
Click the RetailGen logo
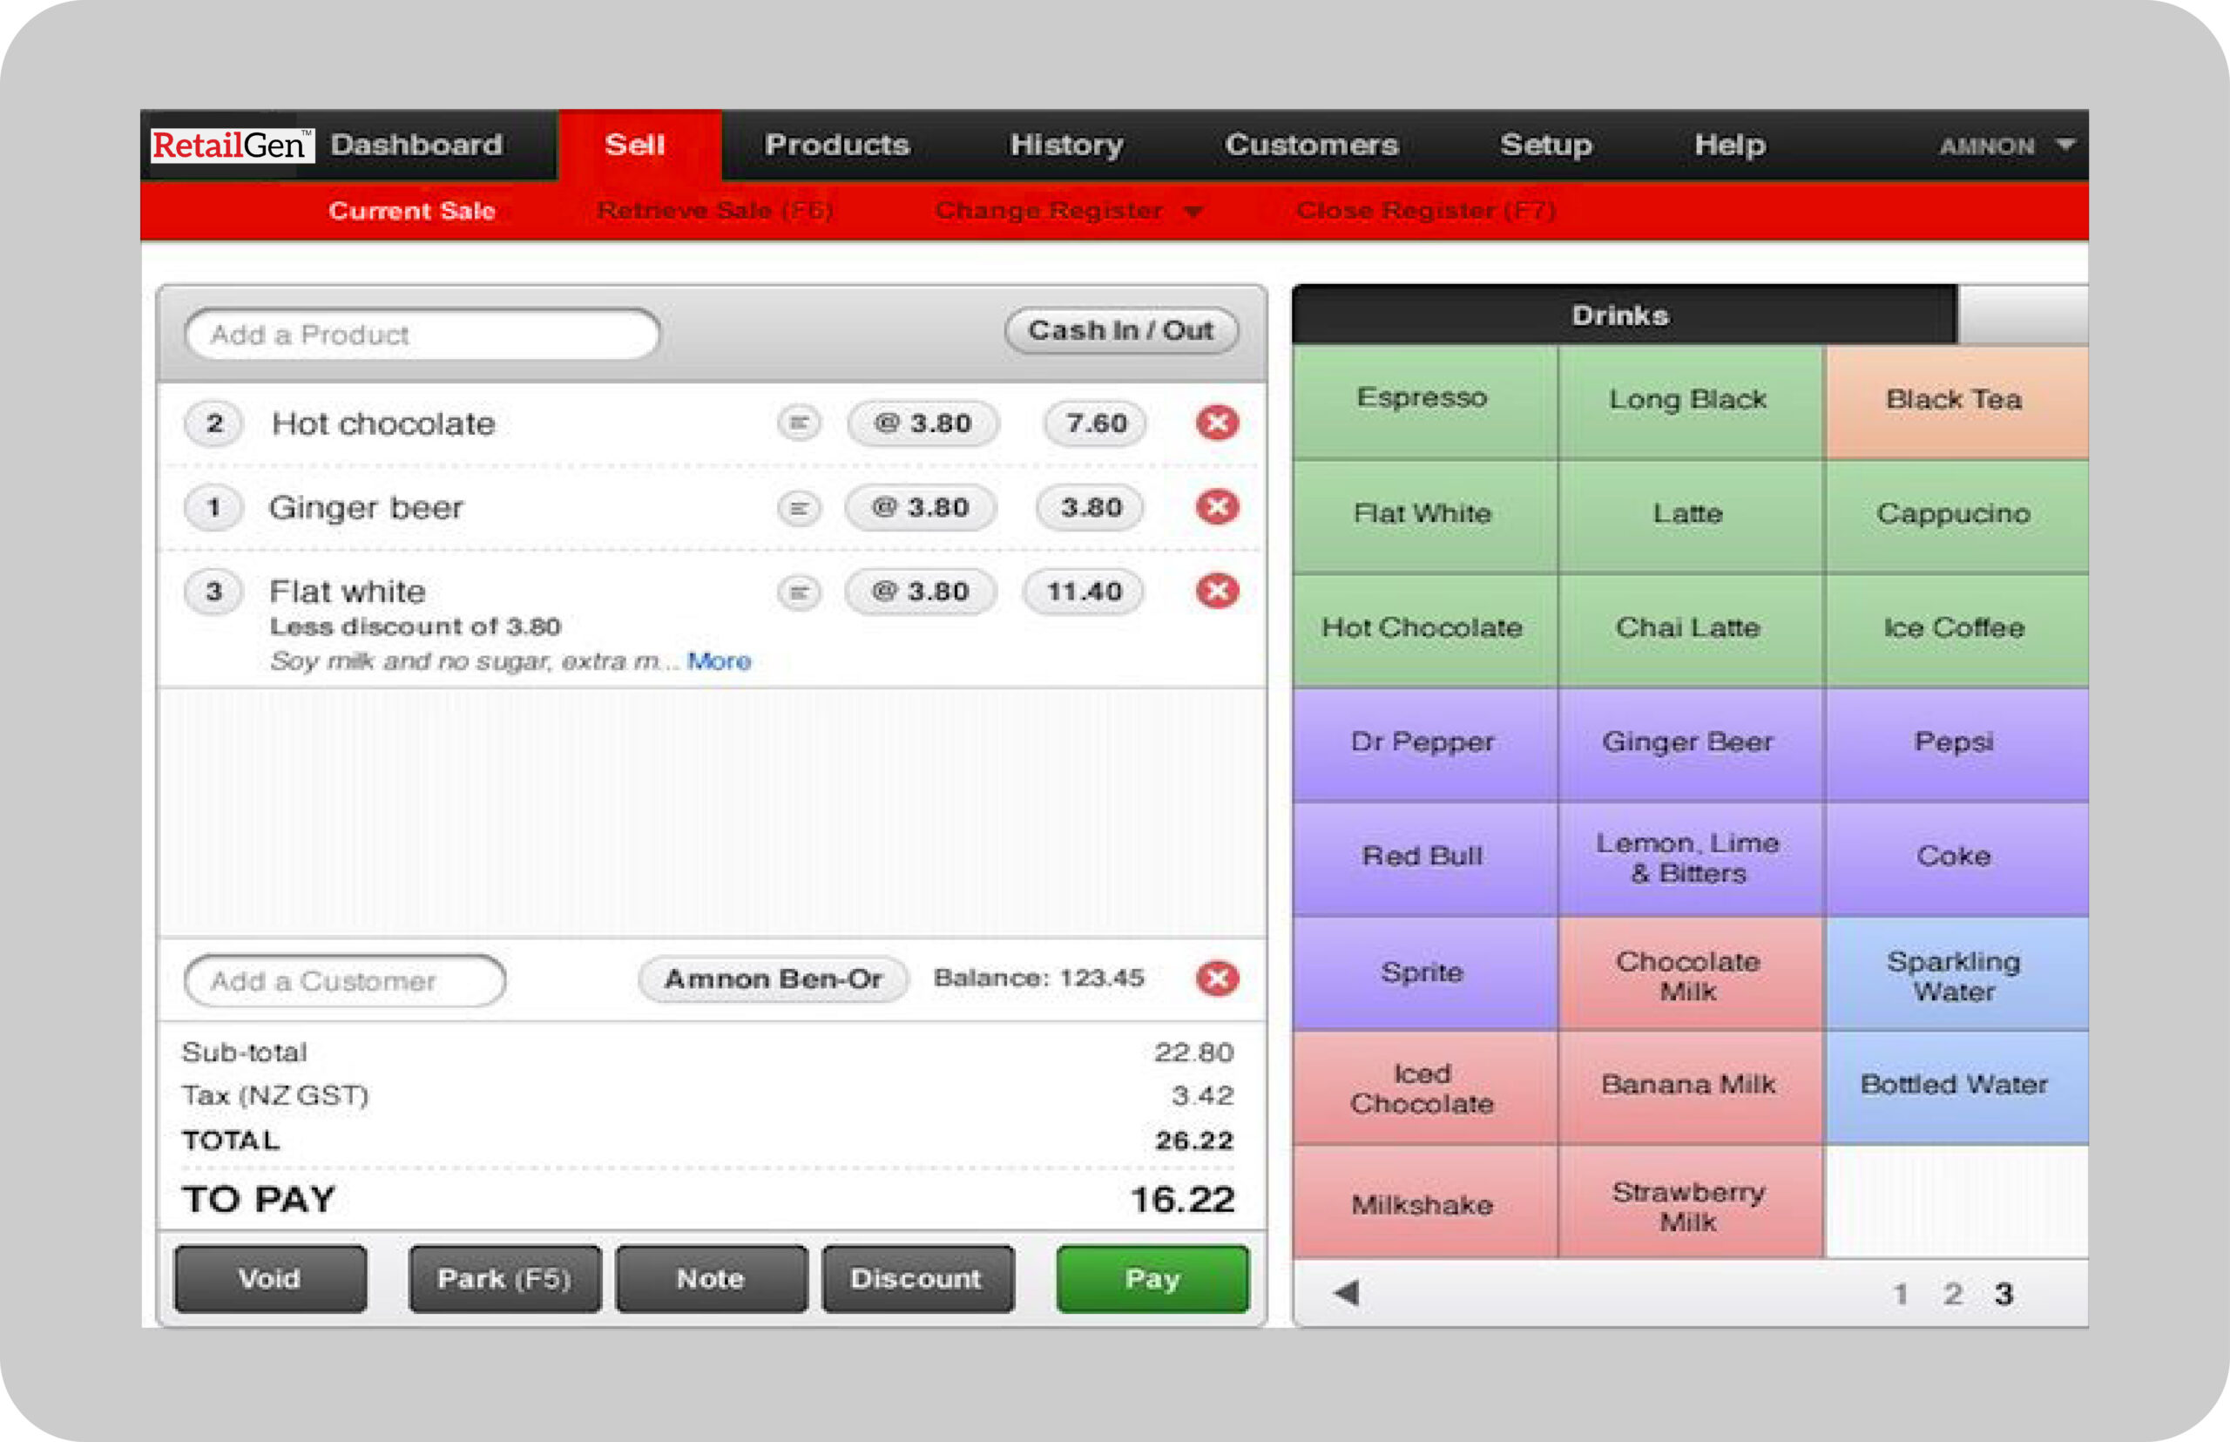tap(231, 146)
